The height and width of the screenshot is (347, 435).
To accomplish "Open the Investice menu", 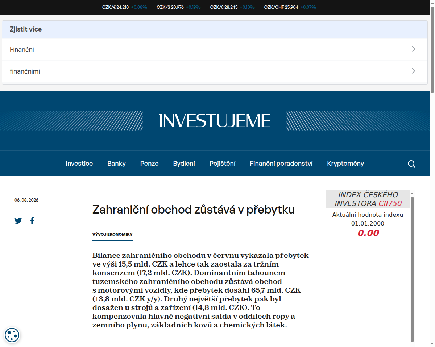I will coord(79,164).
